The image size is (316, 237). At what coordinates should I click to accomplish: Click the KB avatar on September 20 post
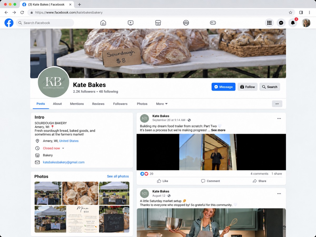click(144, 118)
